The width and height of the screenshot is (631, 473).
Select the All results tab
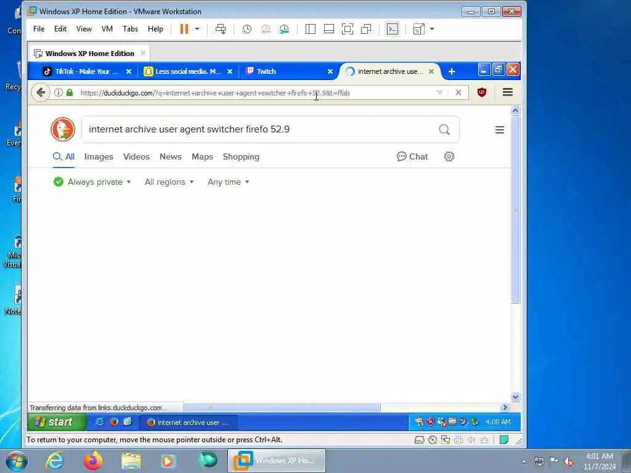click(x=64, y=156)
